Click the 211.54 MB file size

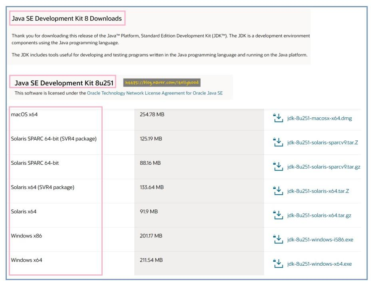coord(151,260)
